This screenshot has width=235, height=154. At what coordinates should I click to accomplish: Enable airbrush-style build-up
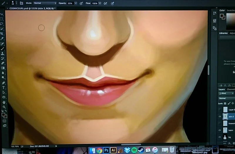105,4
